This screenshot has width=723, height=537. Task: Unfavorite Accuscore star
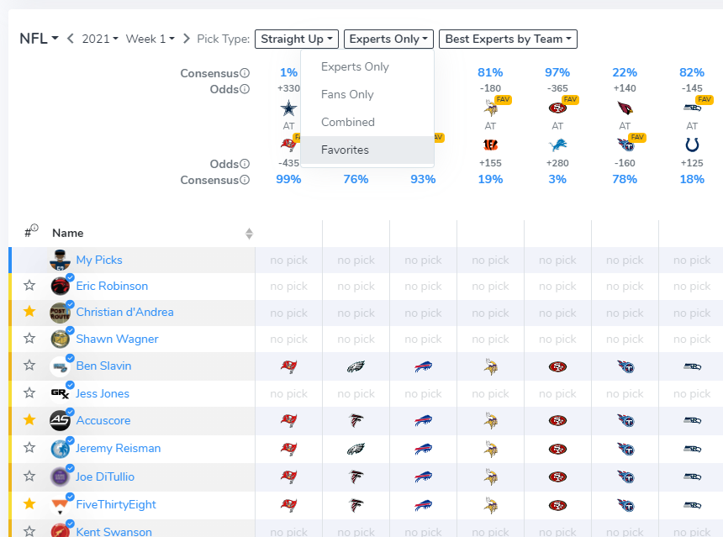[x=29, y=419]
